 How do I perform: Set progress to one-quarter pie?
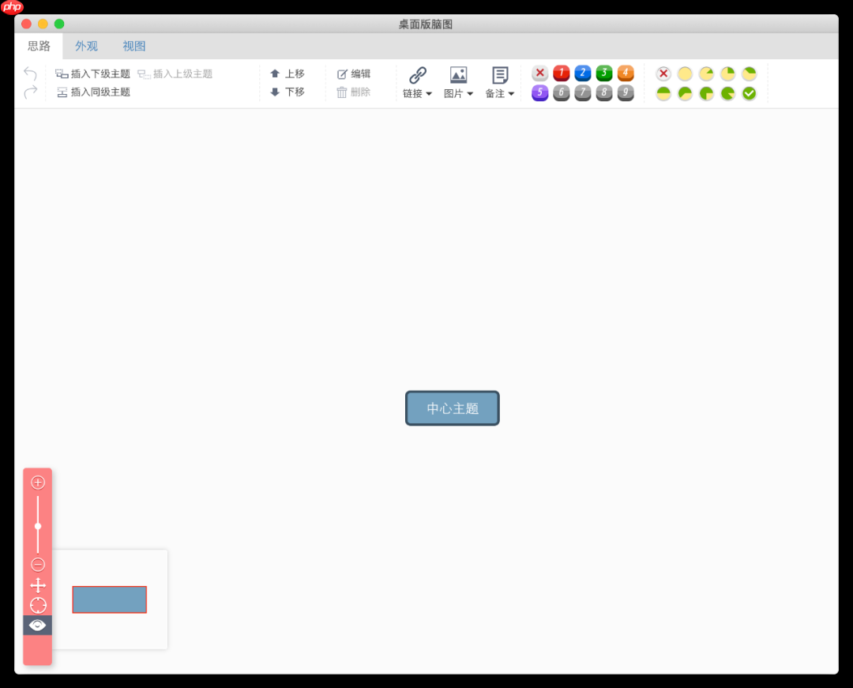pyautogui.click(x=728, y=73)
